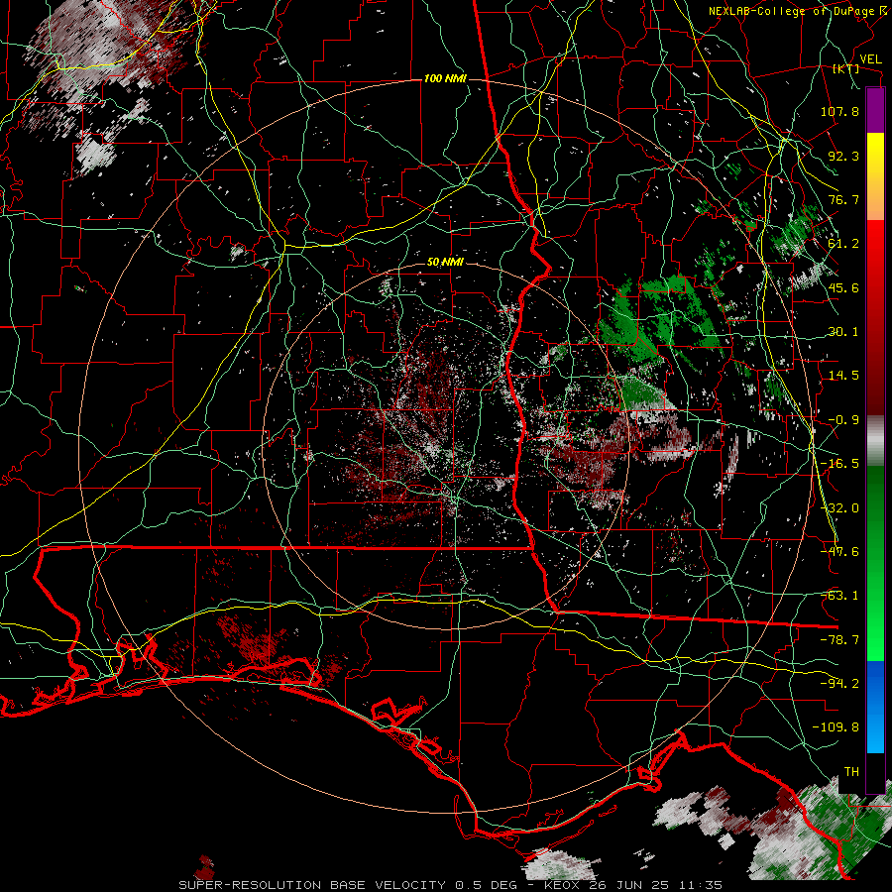
Task: Click the 92.3 velocity scale value
Action: (843, 156)
